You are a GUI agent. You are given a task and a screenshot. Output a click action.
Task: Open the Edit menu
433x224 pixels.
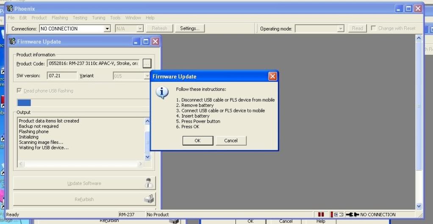coord(23,18)
